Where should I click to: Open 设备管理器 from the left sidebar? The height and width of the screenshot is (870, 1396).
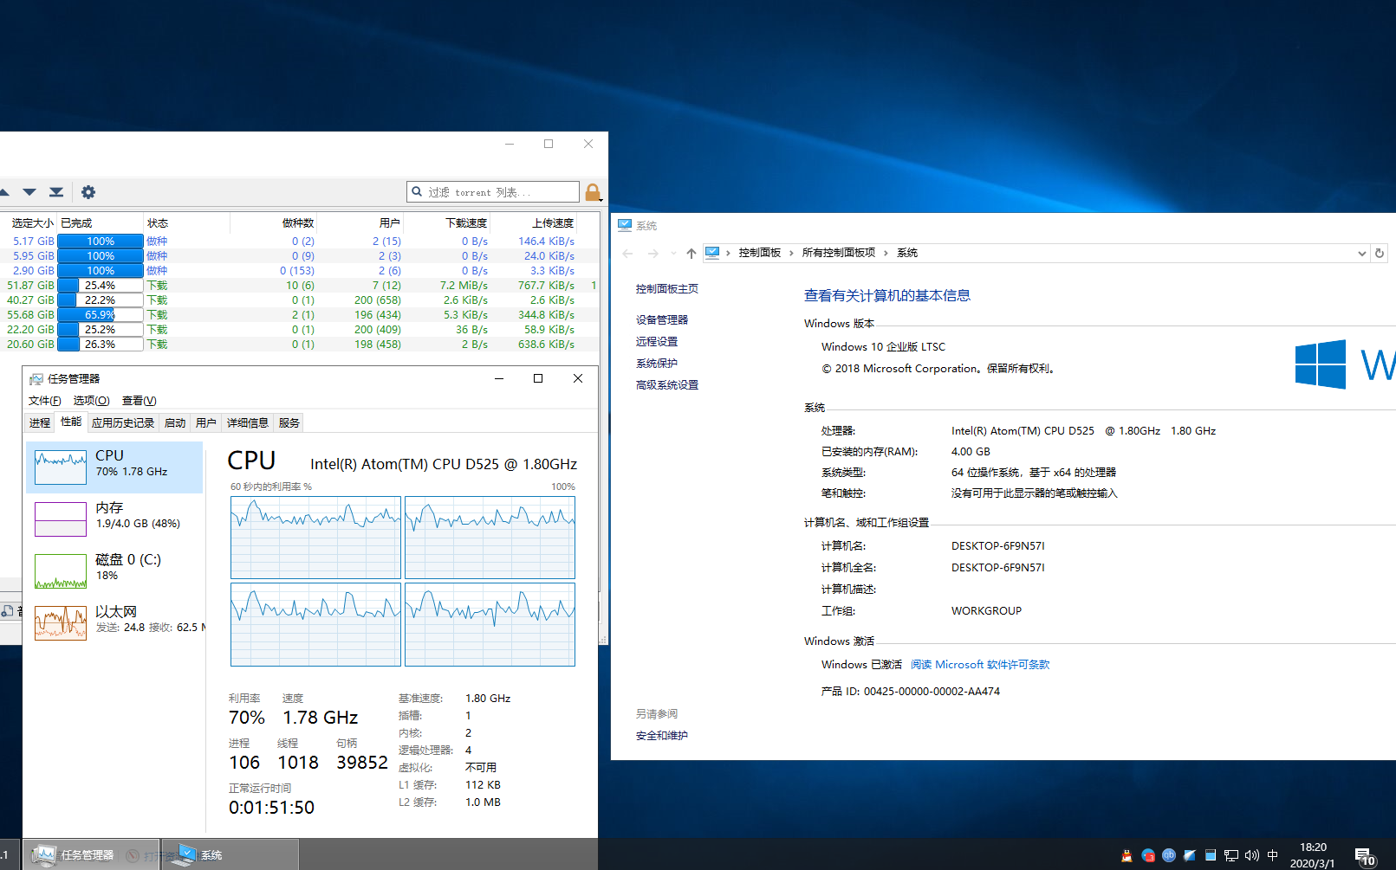pyautogui.click(x=661, y=320)
